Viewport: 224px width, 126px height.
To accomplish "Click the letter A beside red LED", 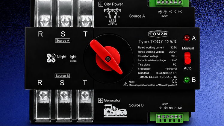I will click(194, 38).
